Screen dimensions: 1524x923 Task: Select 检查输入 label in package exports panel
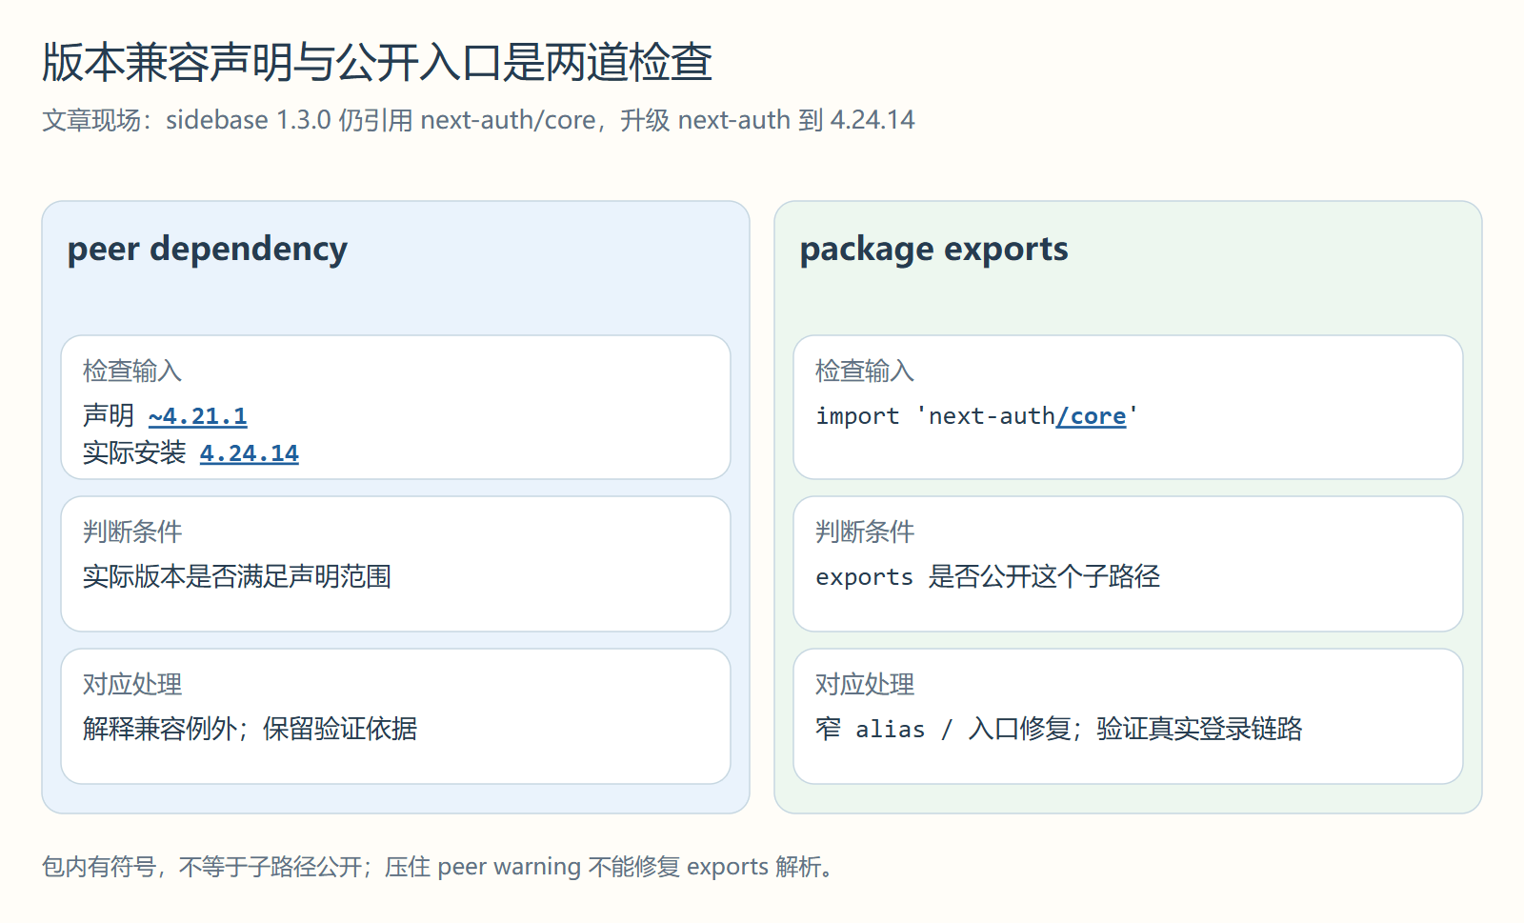[865, 371]
